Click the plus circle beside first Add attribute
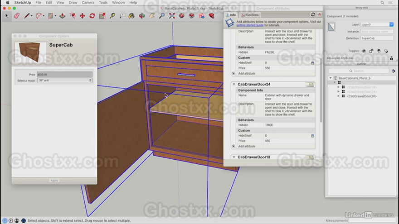Screen dimensions: 399x224 tap(234, 73)
